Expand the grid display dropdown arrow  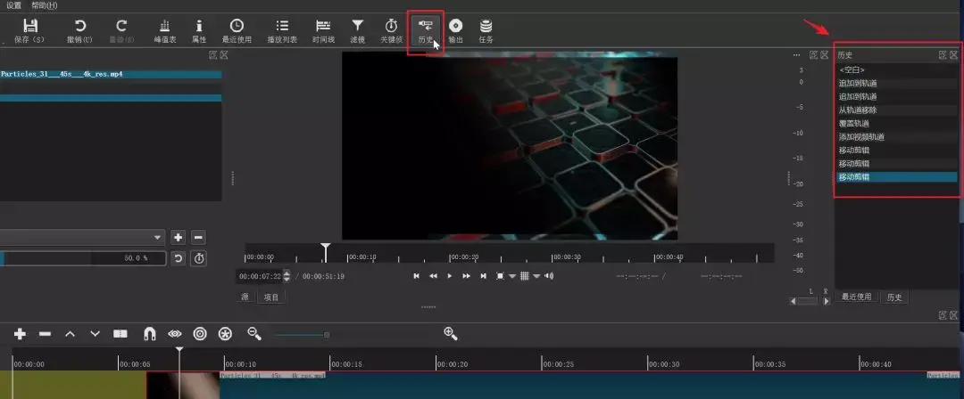536,276
